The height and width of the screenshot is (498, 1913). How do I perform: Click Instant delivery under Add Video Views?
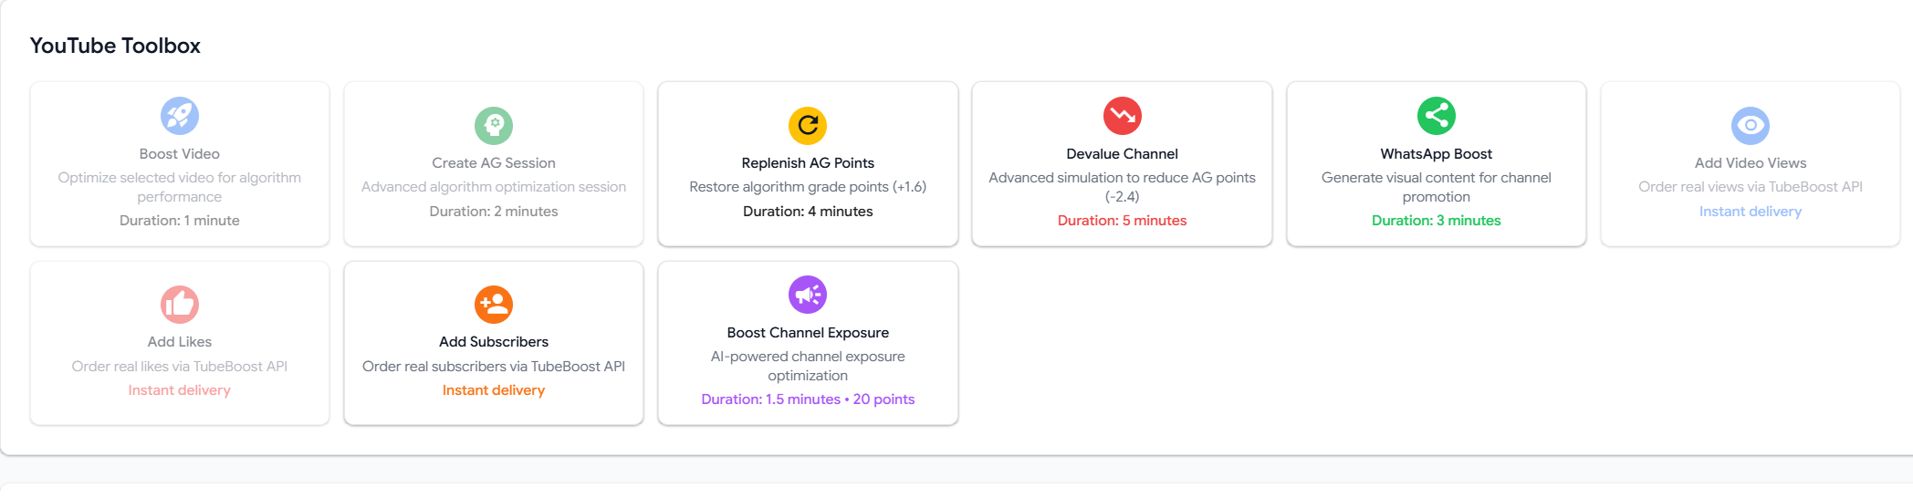tap(1750, 212)
